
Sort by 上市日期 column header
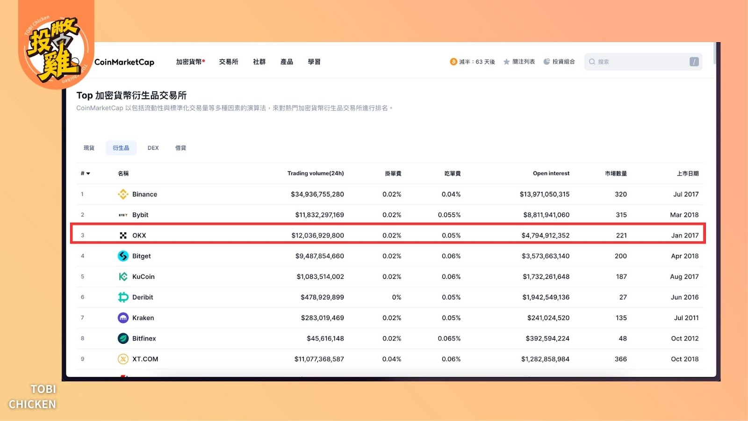coord(688,173)
